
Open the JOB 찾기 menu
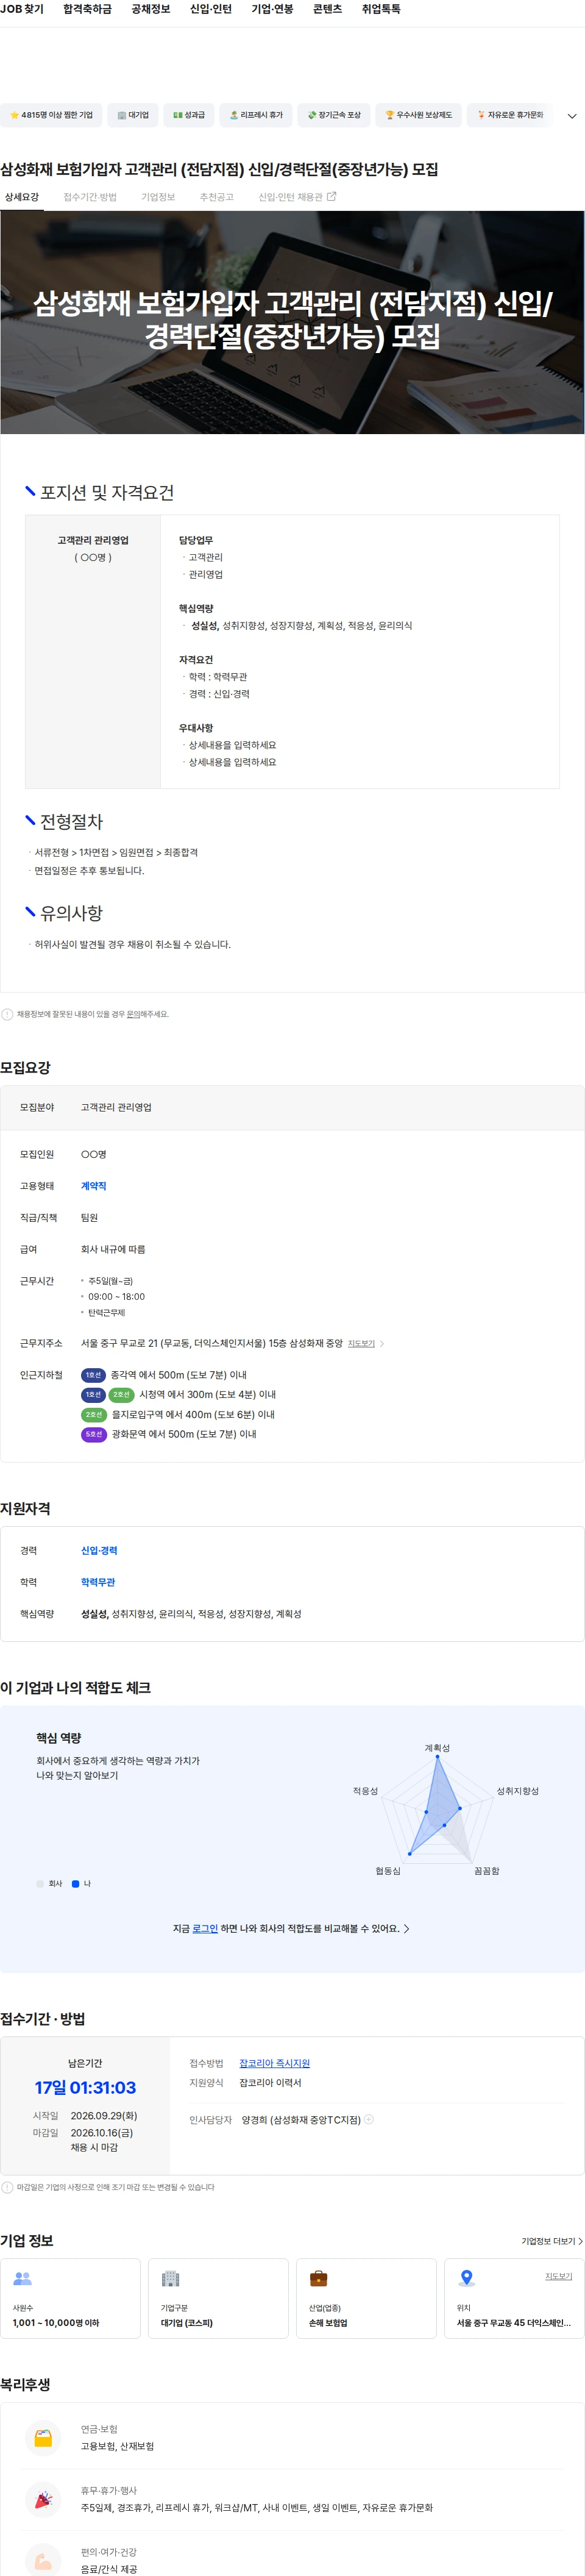point(21,9)
